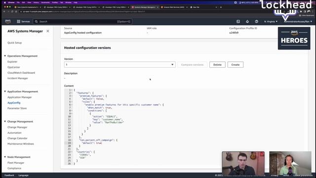Open Incident Manager link

(18, 78)
